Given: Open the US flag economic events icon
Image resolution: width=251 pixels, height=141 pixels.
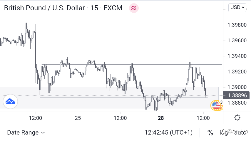Looking at the screenshot, I should click(x=216, y=105).
